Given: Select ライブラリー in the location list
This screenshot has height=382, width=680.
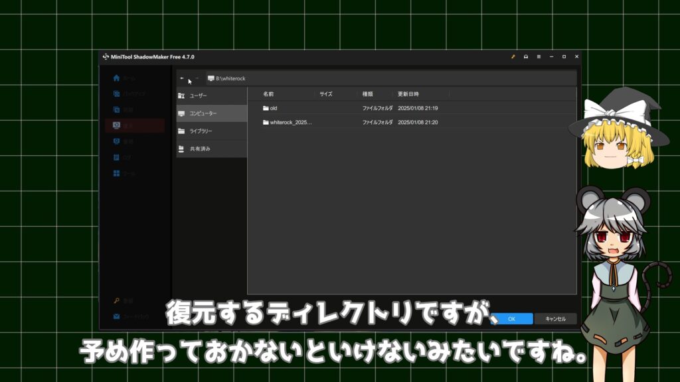Looking at the screenshot, I should (212, 131).
